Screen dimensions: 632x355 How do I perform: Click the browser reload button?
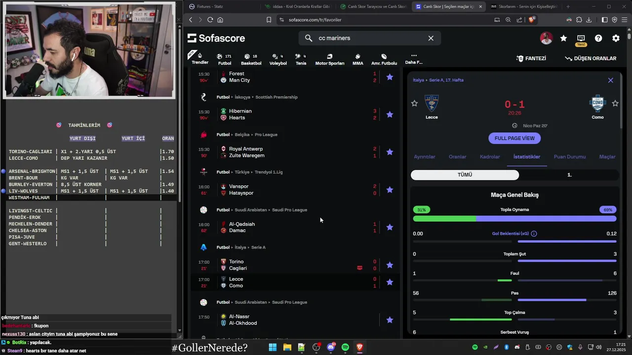pos(210,20)
